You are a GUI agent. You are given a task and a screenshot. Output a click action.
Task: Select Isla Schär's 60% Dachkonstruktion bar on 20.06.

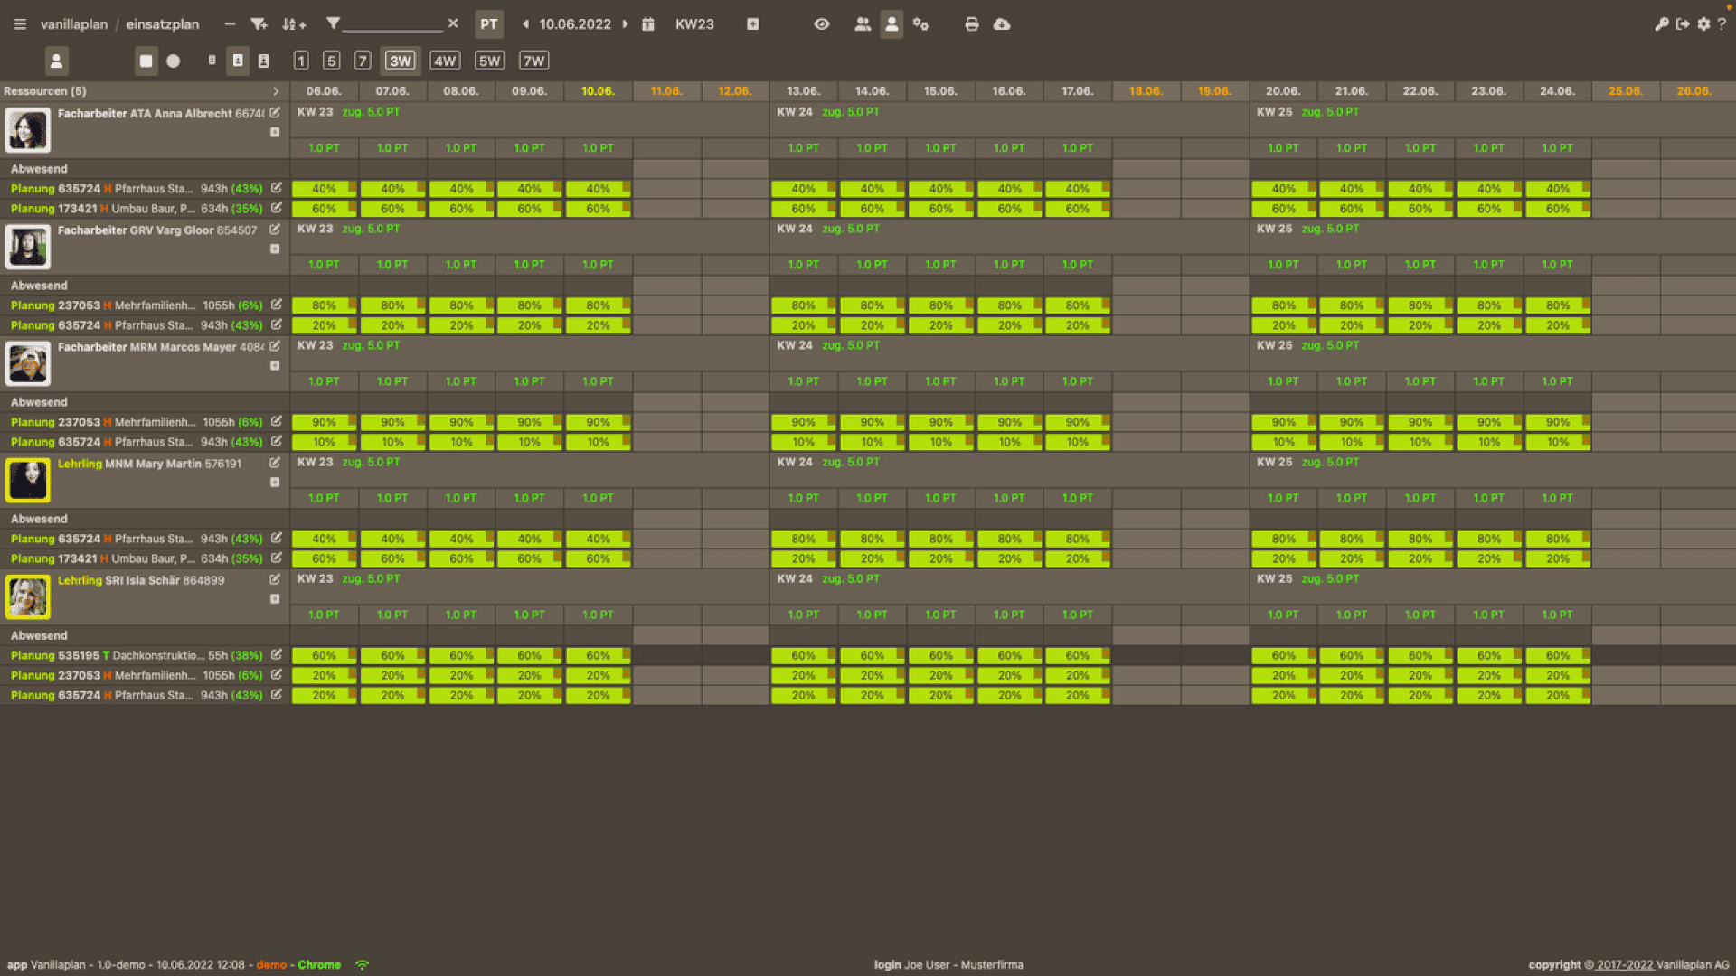(x=1284, y=655)
